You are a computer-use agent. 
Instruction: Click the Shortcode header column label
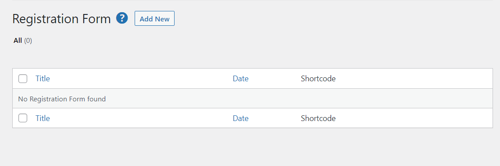tap(318, 78)
